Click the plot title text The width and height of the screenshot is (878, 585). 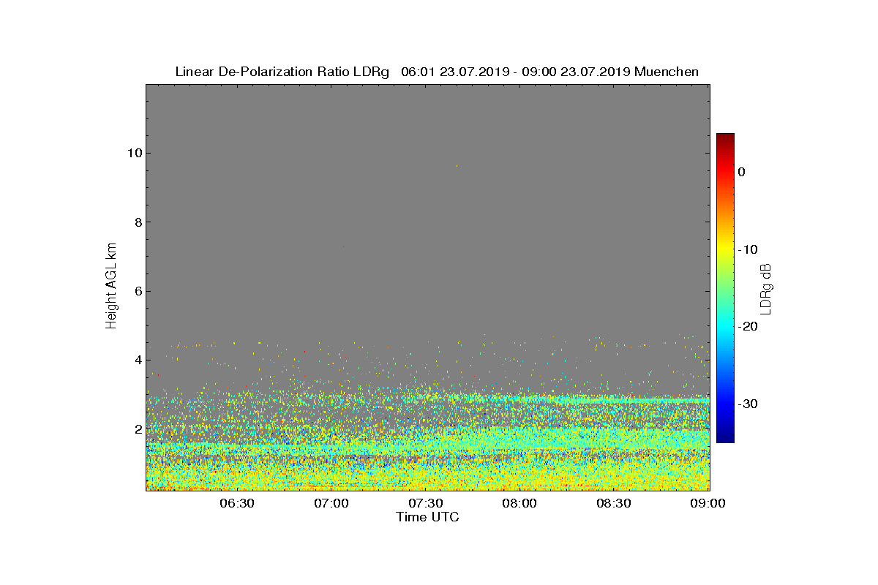pos(437,72)
